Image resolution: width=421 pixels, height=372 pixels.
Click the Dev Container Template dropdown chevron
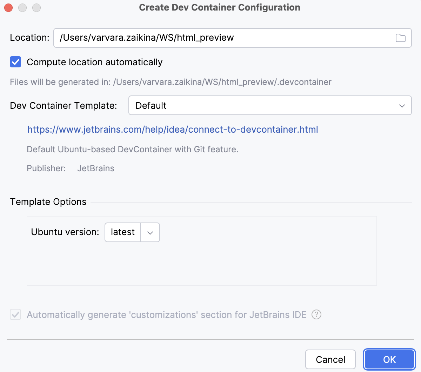pos(402,105)
